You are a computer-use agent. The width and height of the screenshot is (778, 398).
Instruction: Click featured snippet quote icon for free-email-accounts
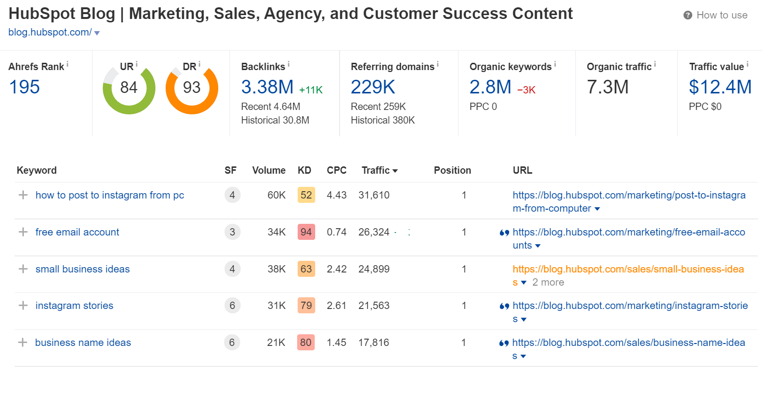pos(504,233)
